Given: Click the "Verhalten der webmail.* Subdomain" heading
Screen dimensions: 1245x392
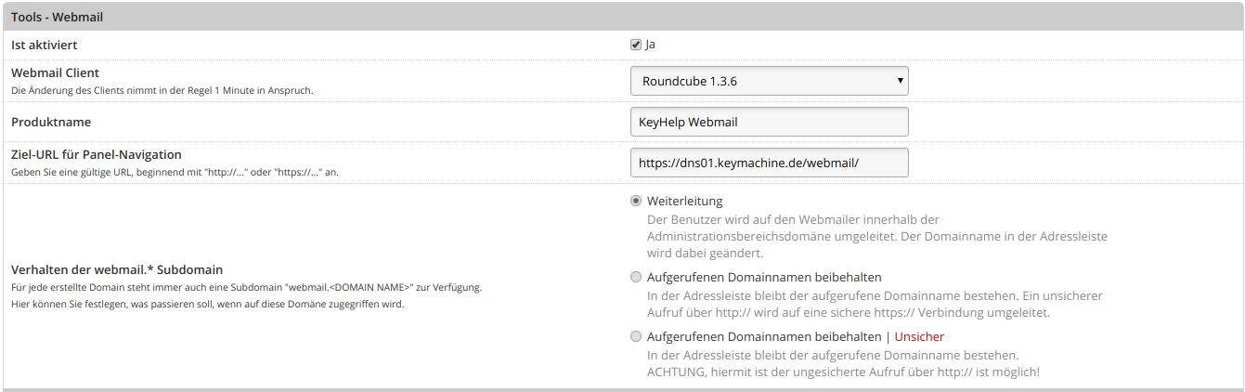Looking at the screenshot, I should click(x=116, y=269).
